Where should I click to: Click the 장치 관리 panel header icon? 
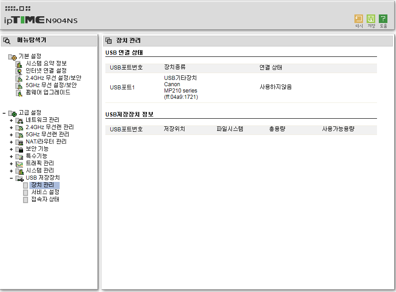[108, 41]
